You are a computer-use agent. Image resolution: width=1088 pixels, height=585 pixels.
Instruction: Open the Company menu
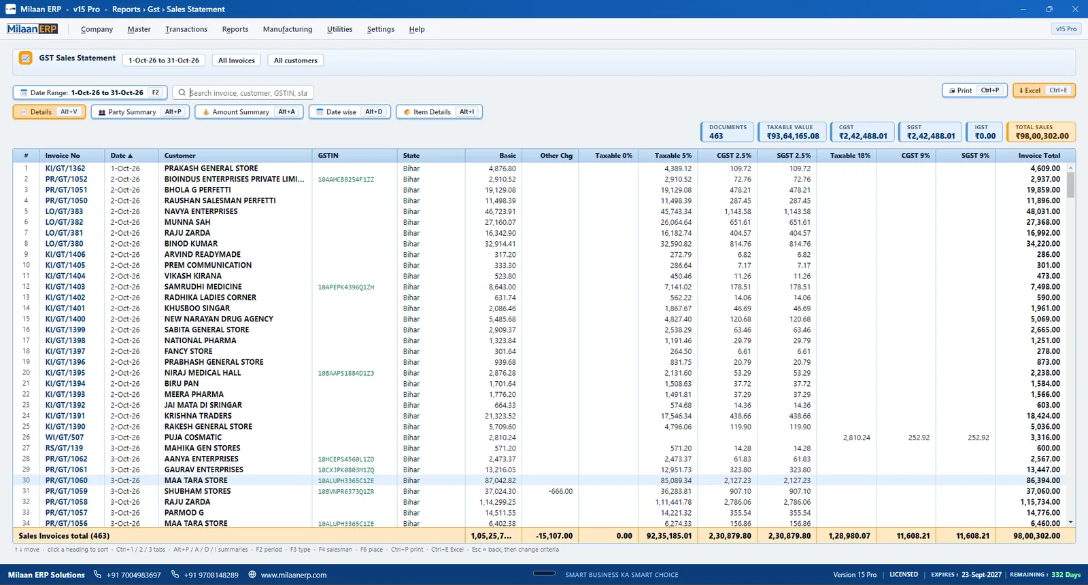[97, 29]
